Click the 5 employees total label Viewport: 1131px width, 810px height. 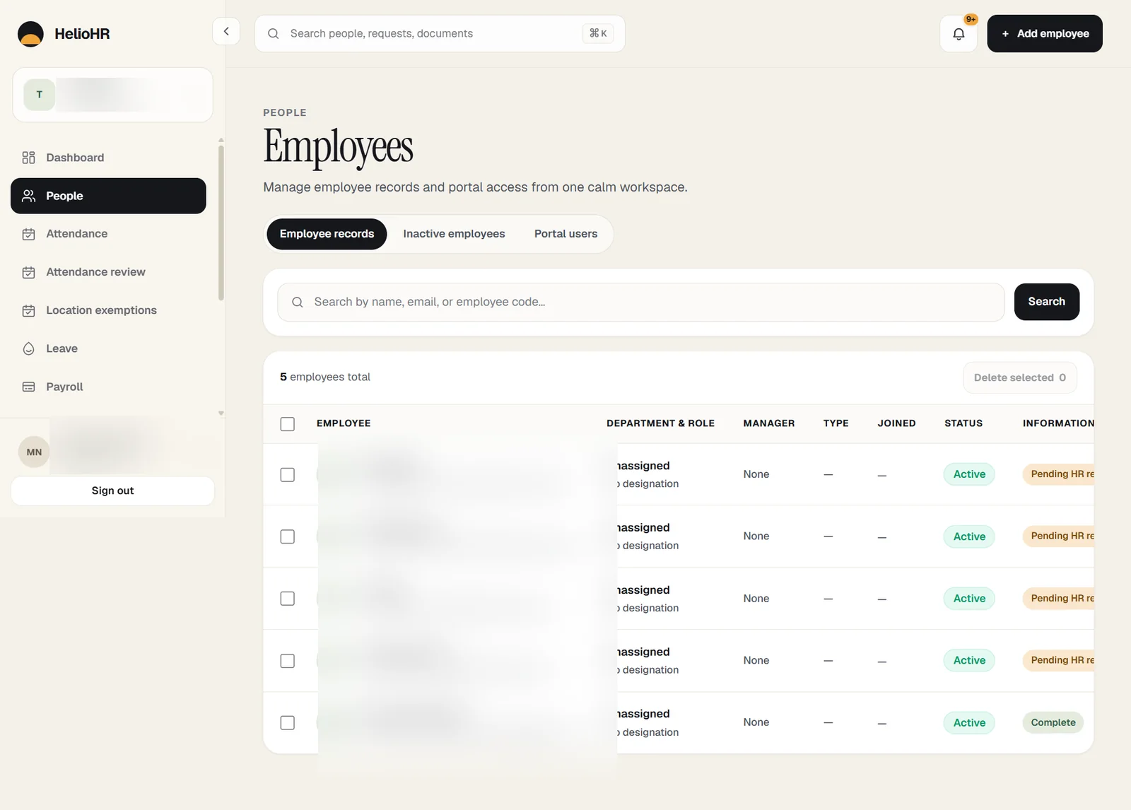click(325, 377)
